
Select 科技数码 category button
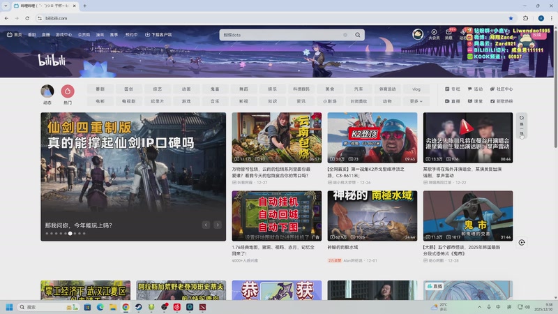pyautogui.click(x=301, y=89)
